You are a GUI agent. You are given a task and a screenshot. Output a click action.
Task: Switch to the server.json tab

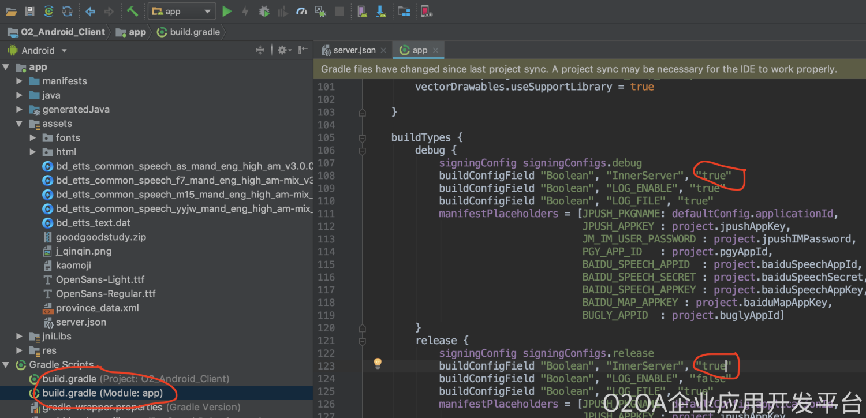point(353,50)
